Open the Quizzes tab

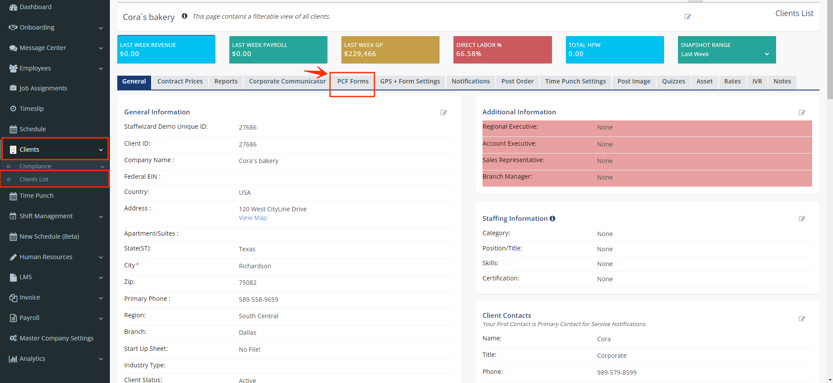click(673, 82)
